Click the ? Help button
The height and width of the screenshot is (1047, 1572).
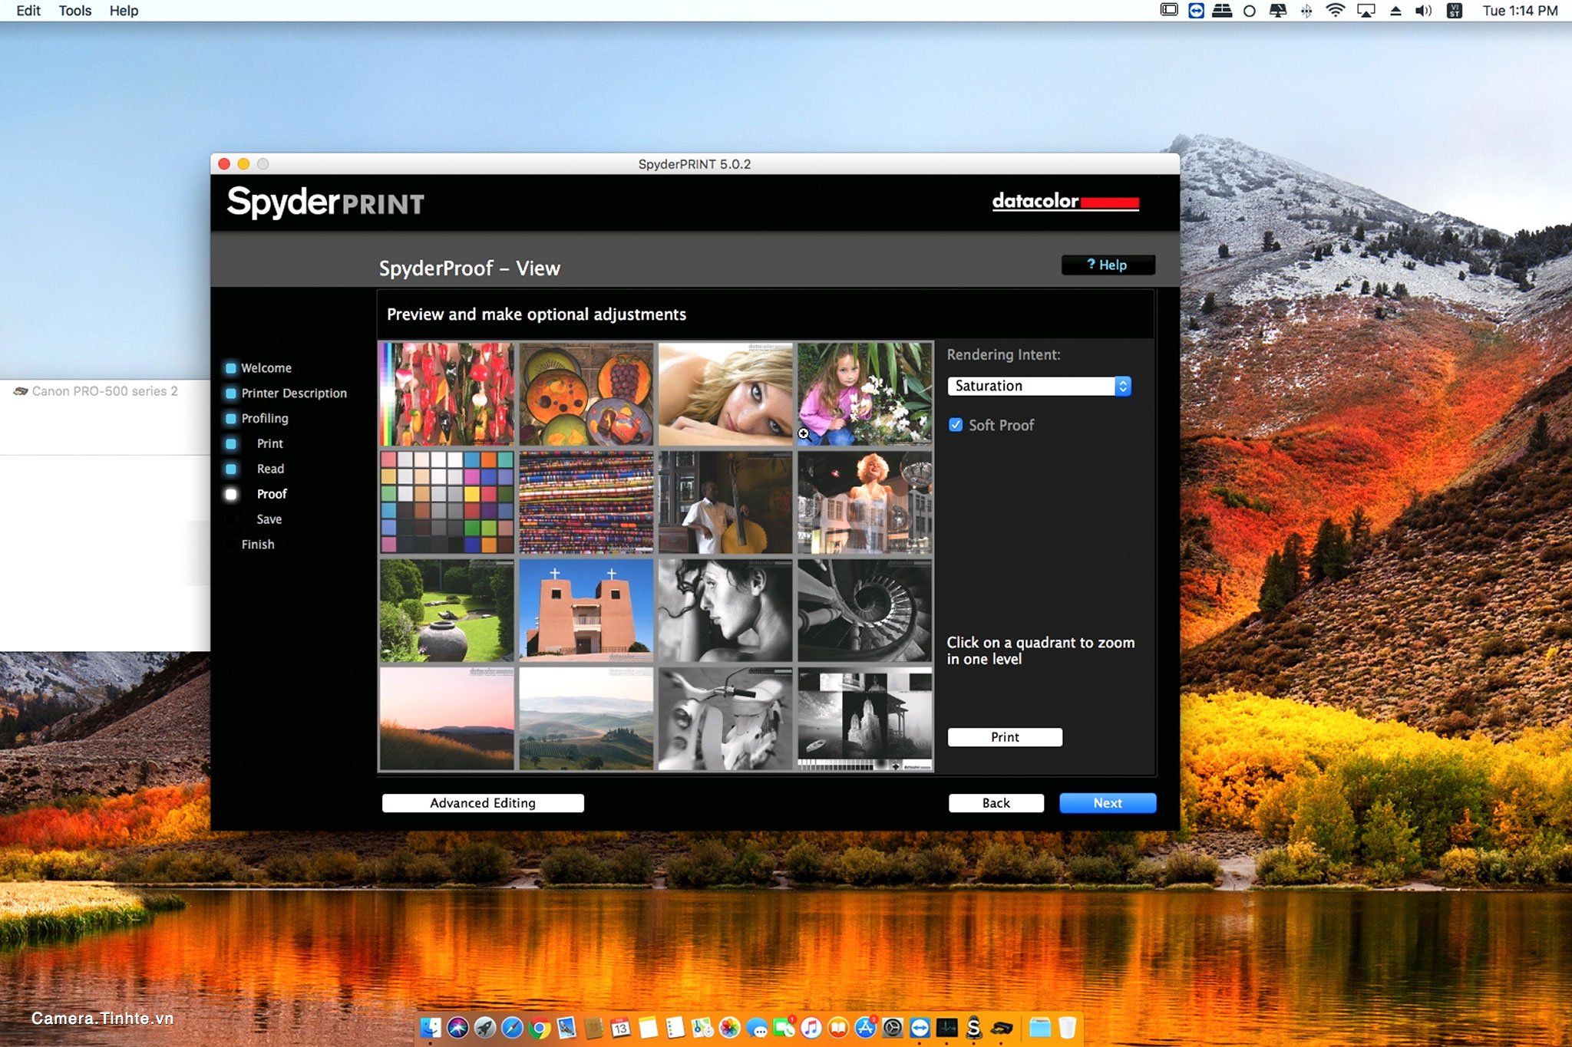tap(1108, 265)
